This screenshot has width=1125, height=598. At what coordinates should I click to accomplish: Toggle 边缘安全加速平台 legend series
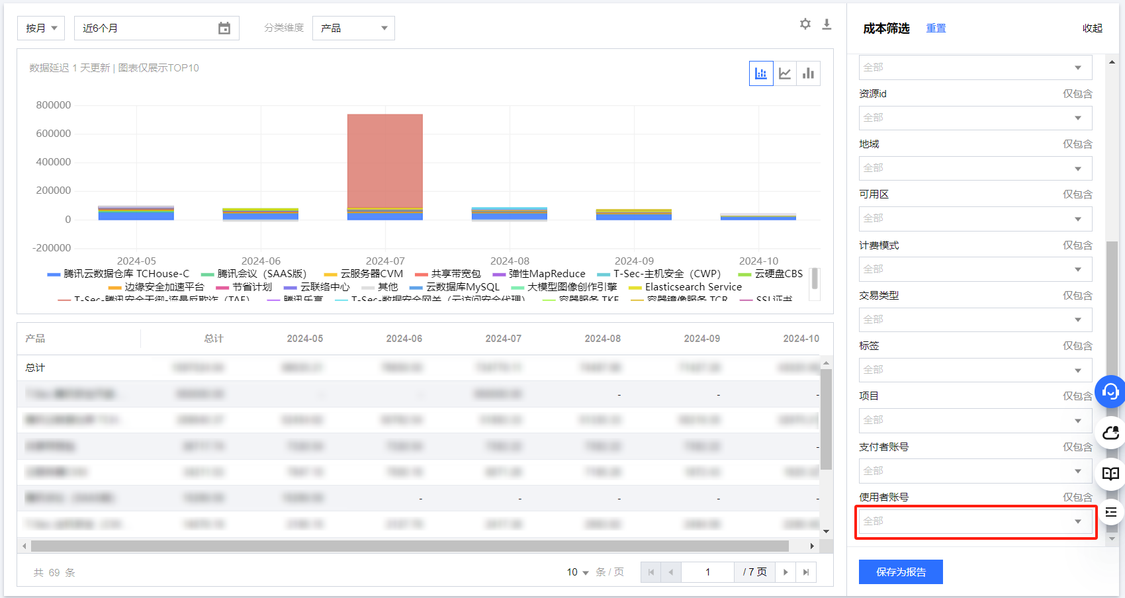[x=156, y=287]
